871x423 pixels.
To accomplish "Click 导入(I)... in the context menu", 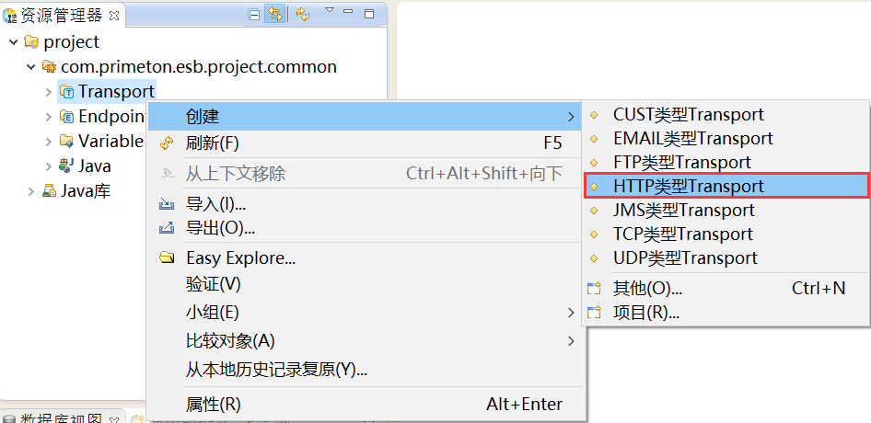I will pos(215,204).
